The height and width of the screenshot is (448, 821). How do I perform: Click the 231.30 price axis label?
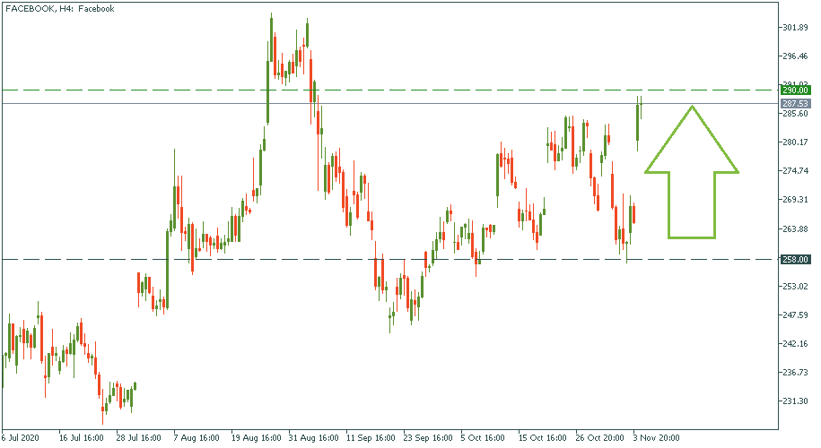796,401
